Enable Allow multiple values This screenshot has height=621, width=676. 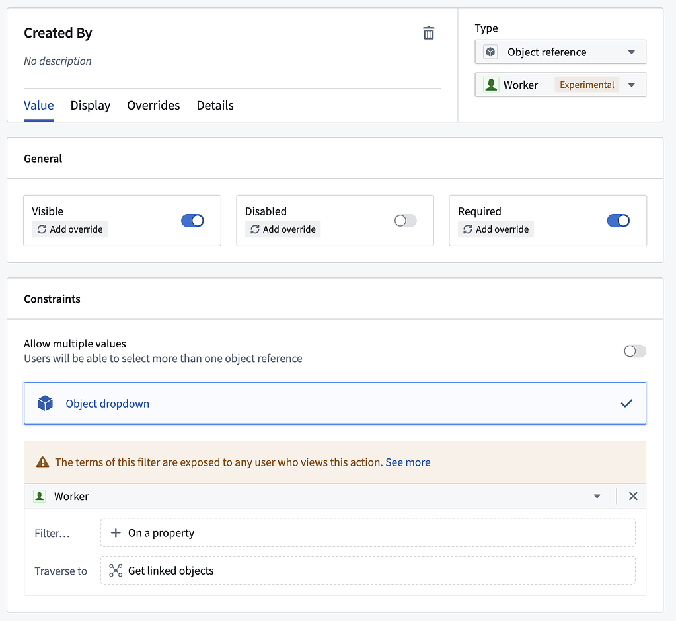pyautogui.click(x=634, y=351)
